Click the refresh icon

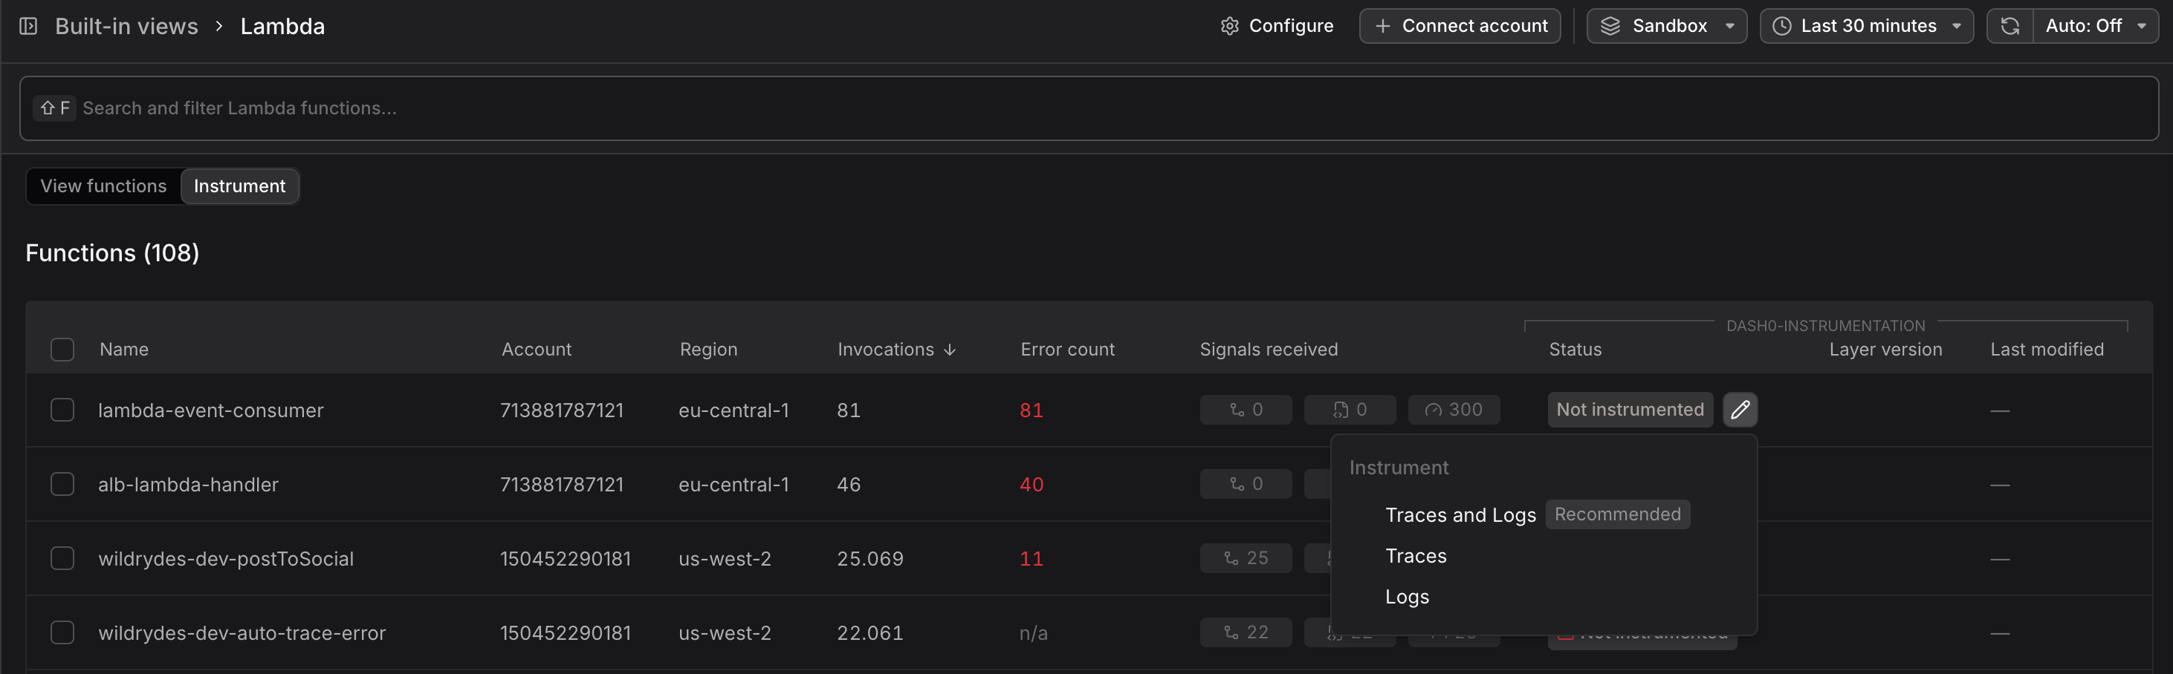[2010, 26]
